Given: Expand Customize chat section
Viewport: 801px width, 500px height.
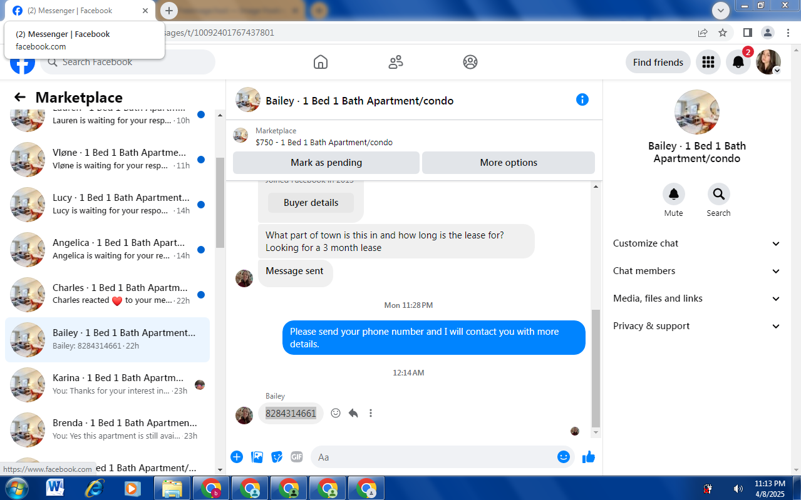Looking at the screenshot, I should click(697, 243).
